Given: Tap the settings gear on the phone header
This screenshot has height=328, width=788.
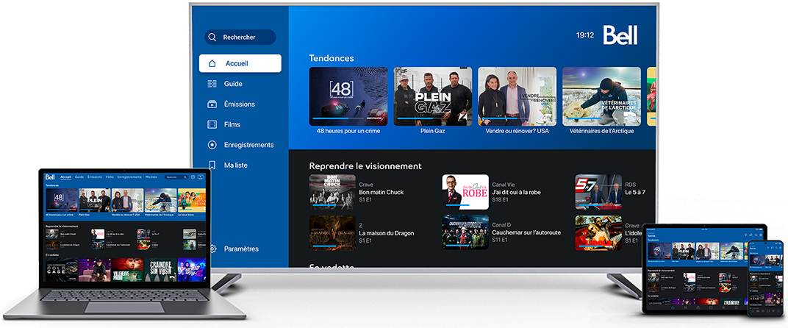Looking at the screenshot, I should [781, 248].
